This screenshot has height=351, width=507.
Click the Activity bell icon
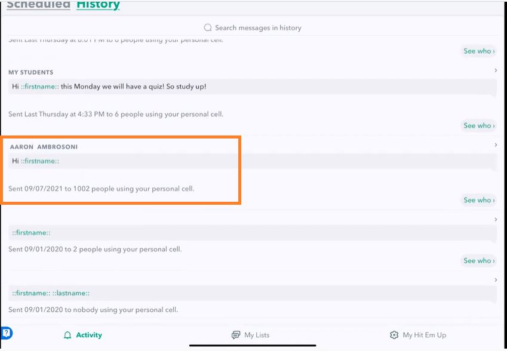(67, 335)
